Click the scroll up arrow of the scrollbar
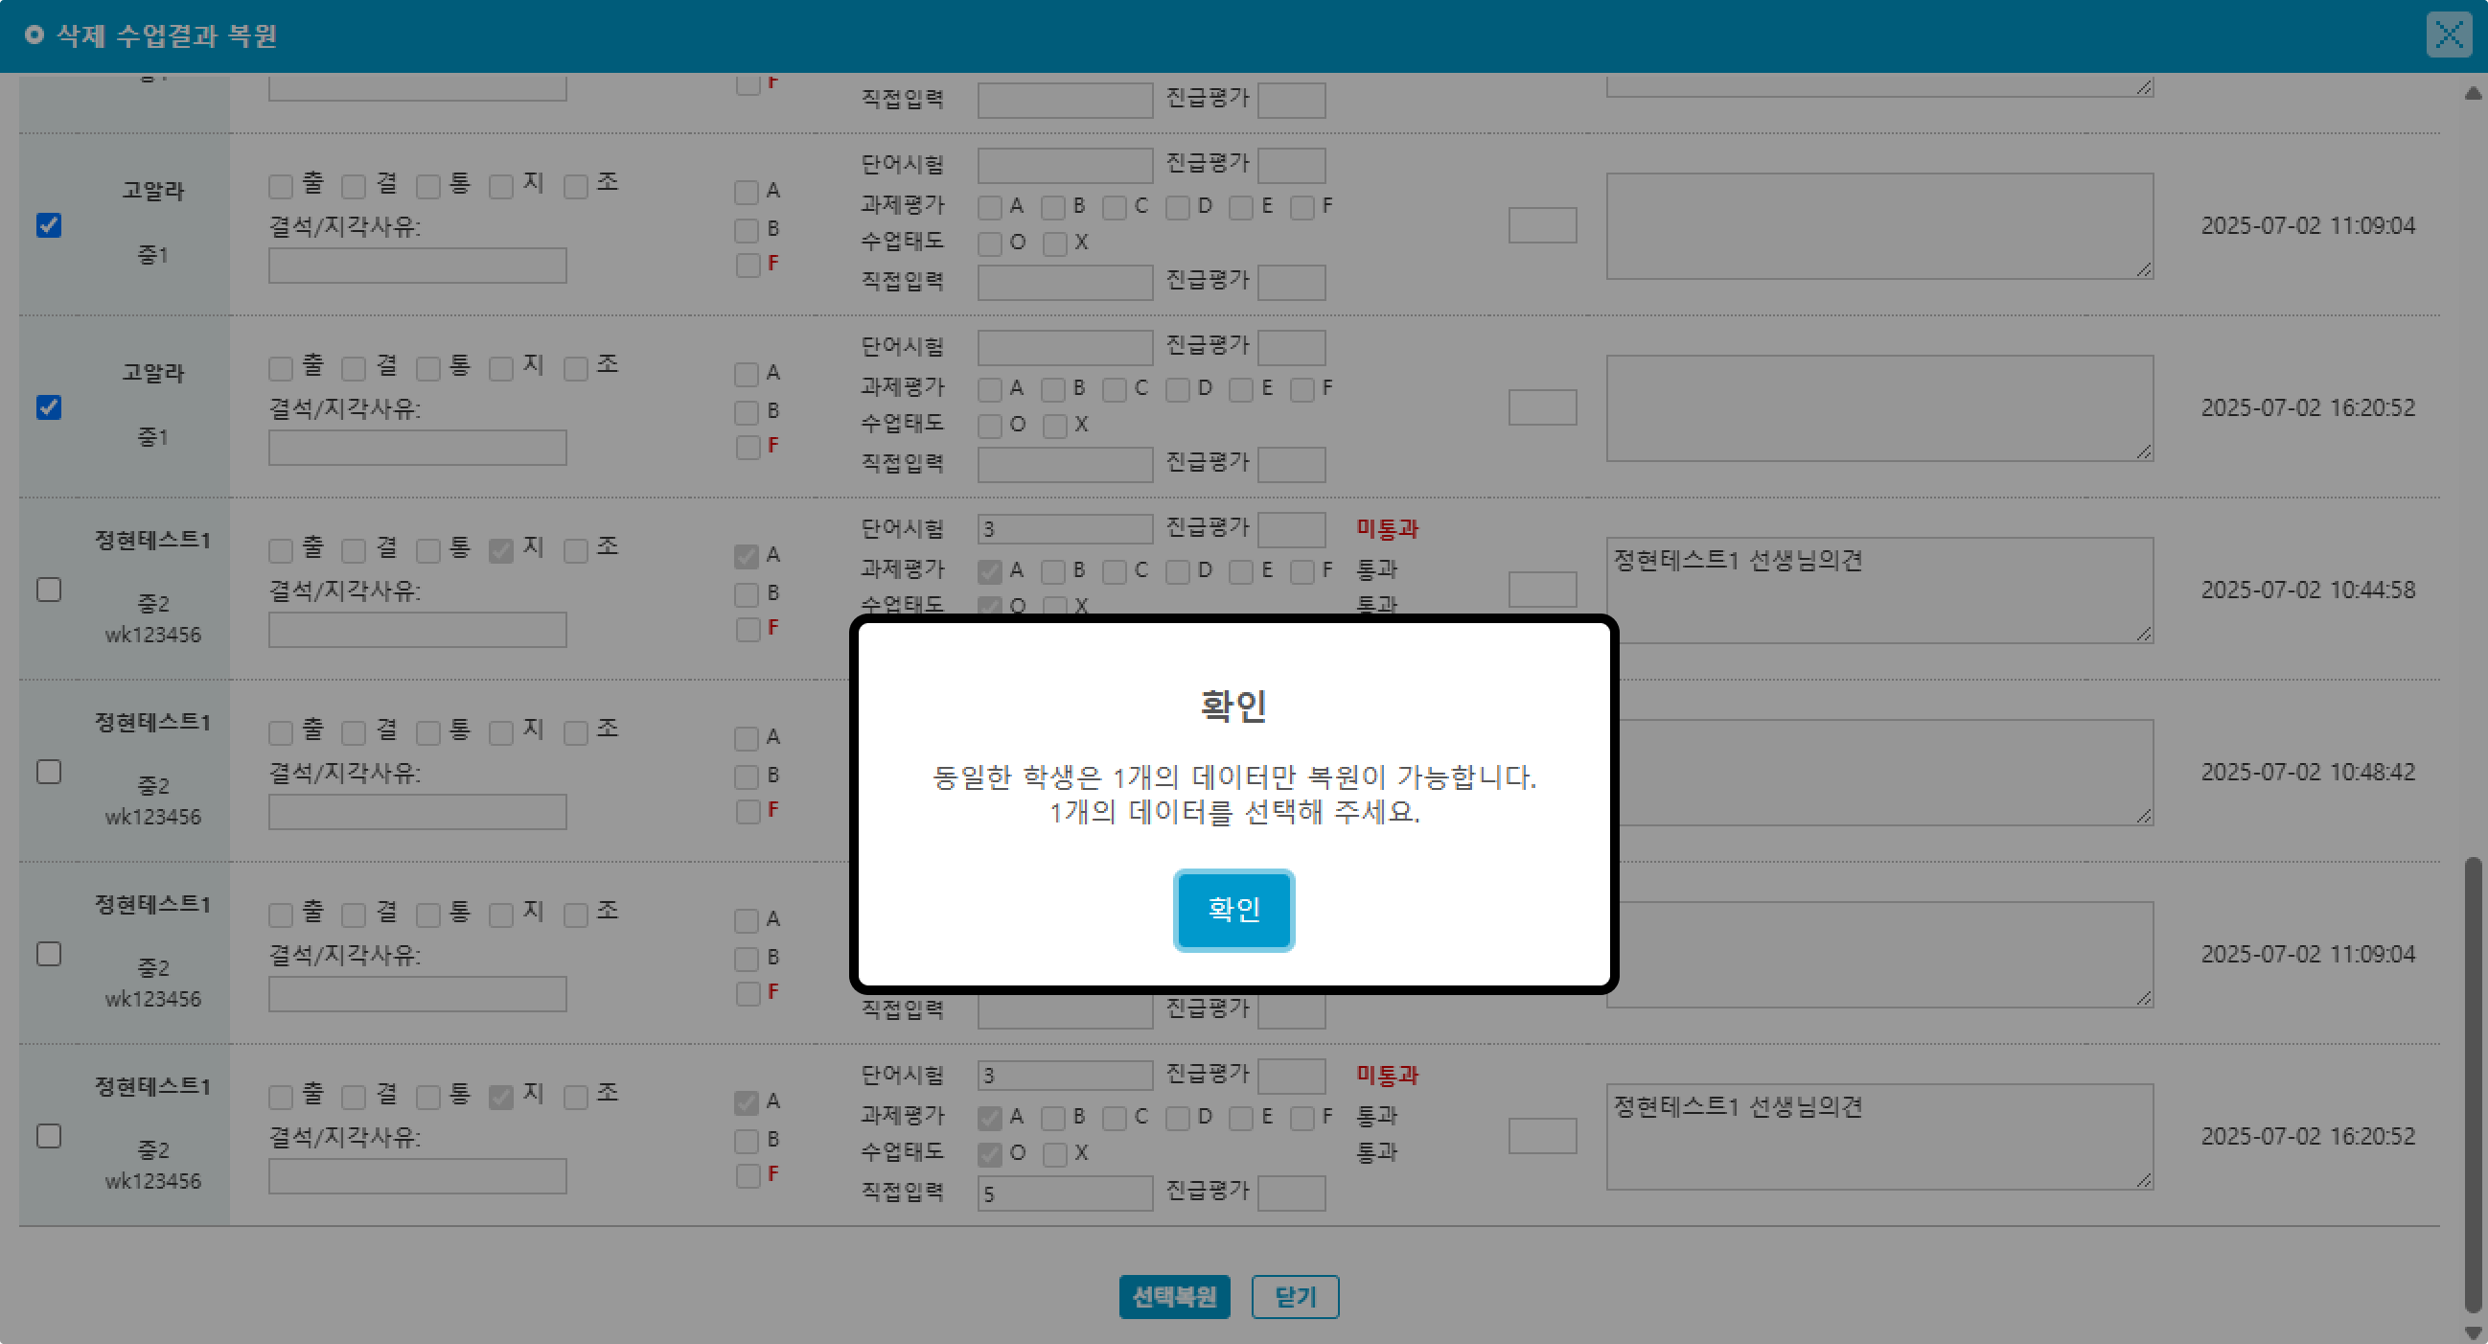 (2473, 94)
